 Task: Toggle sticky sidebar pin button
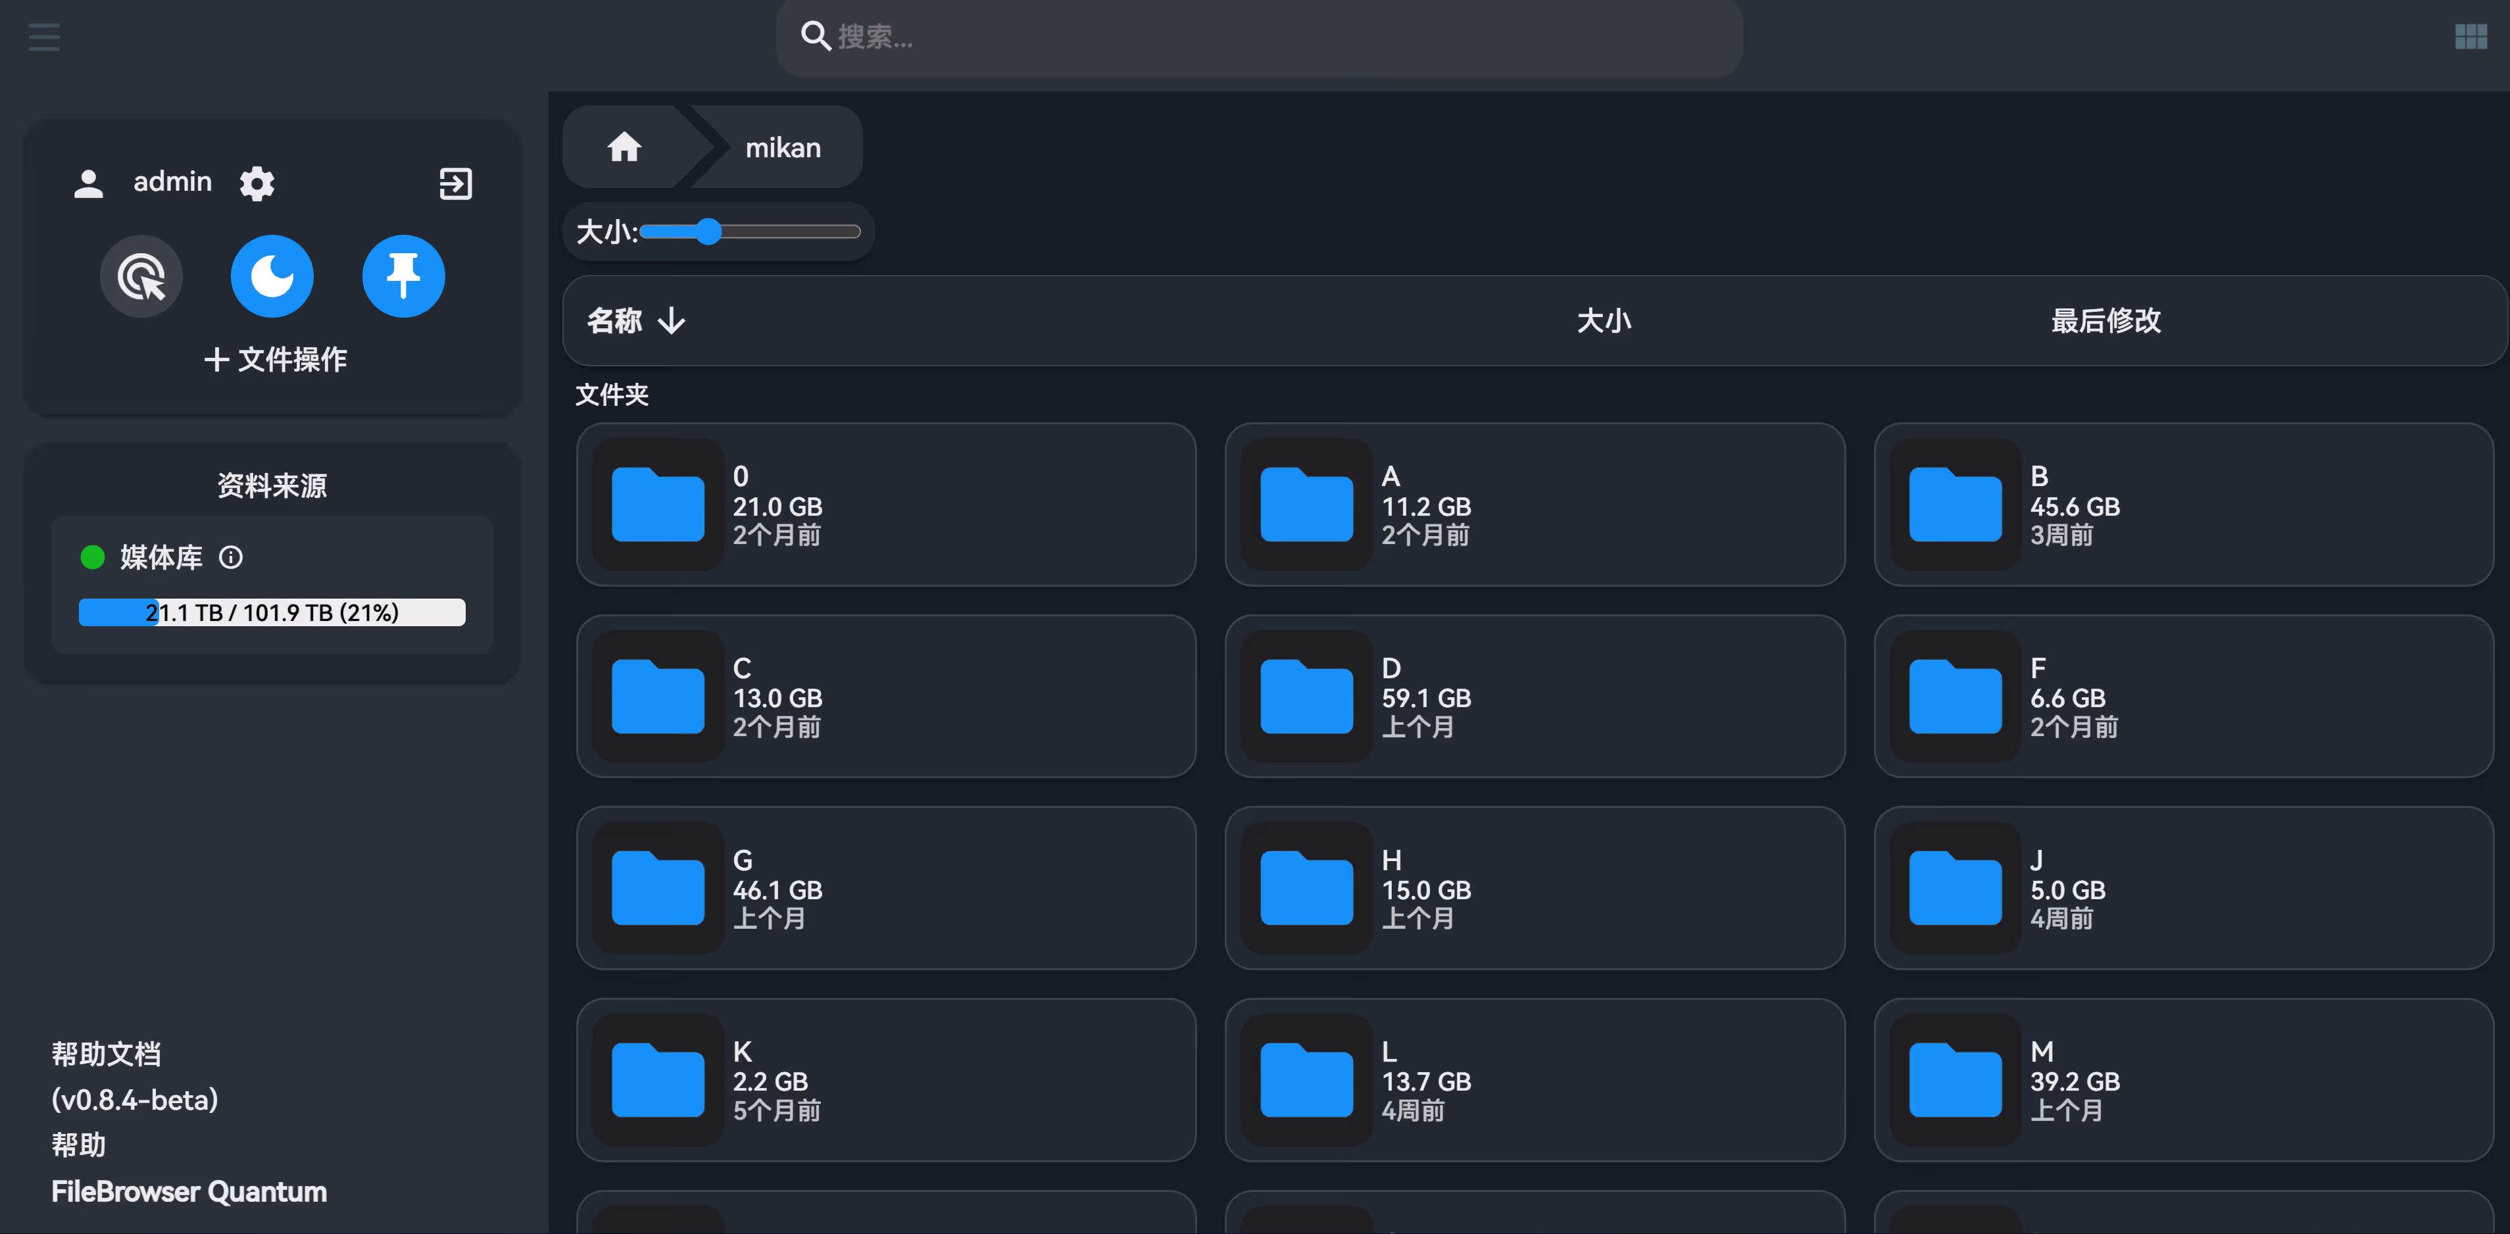[403, 276]
